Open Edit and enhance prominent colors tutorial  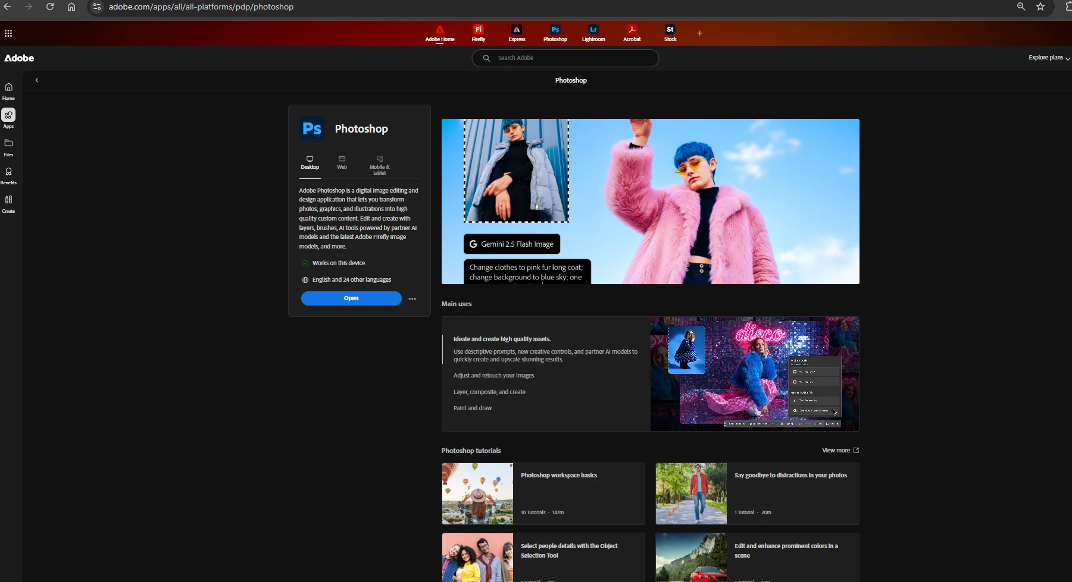pyautogui.click(x=757, y=558)
